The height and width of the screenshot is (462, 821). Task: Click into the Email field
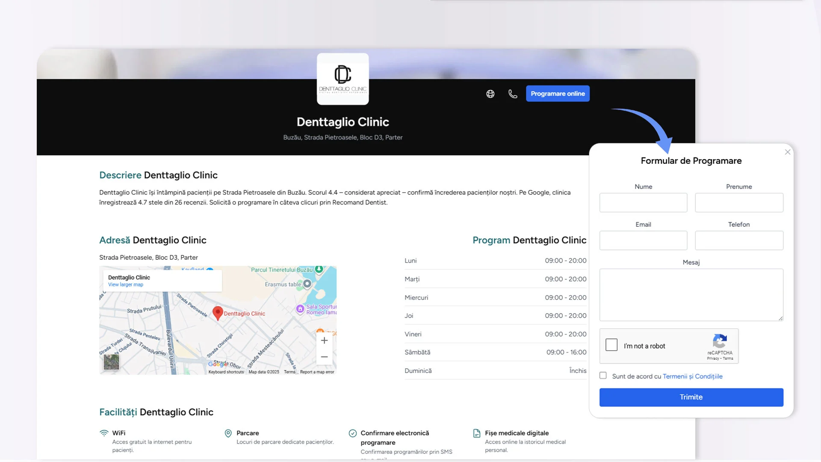(643, 240)
